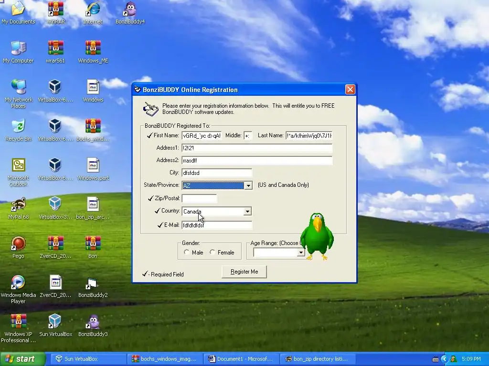
Task: Click the First Name input field
Action: pos(202,136)
